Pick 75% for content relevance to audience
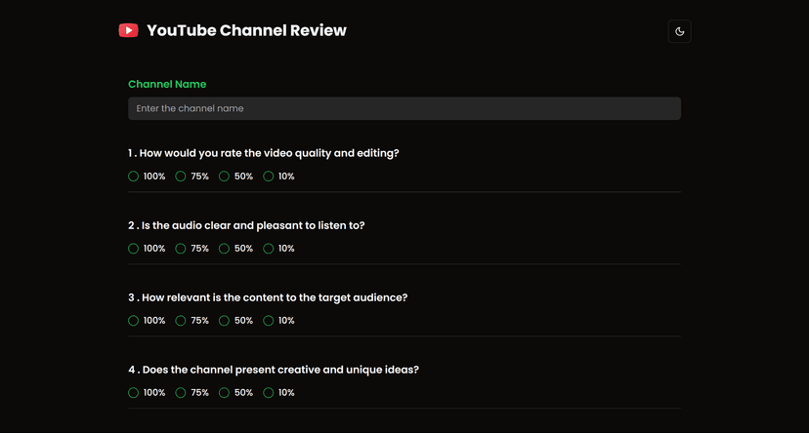The width and height of the screenshot is (809, 433). point(181,321)
